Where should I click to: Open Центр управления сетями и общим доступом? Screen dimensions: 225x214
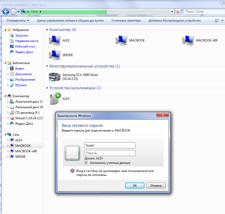point(70,20)
